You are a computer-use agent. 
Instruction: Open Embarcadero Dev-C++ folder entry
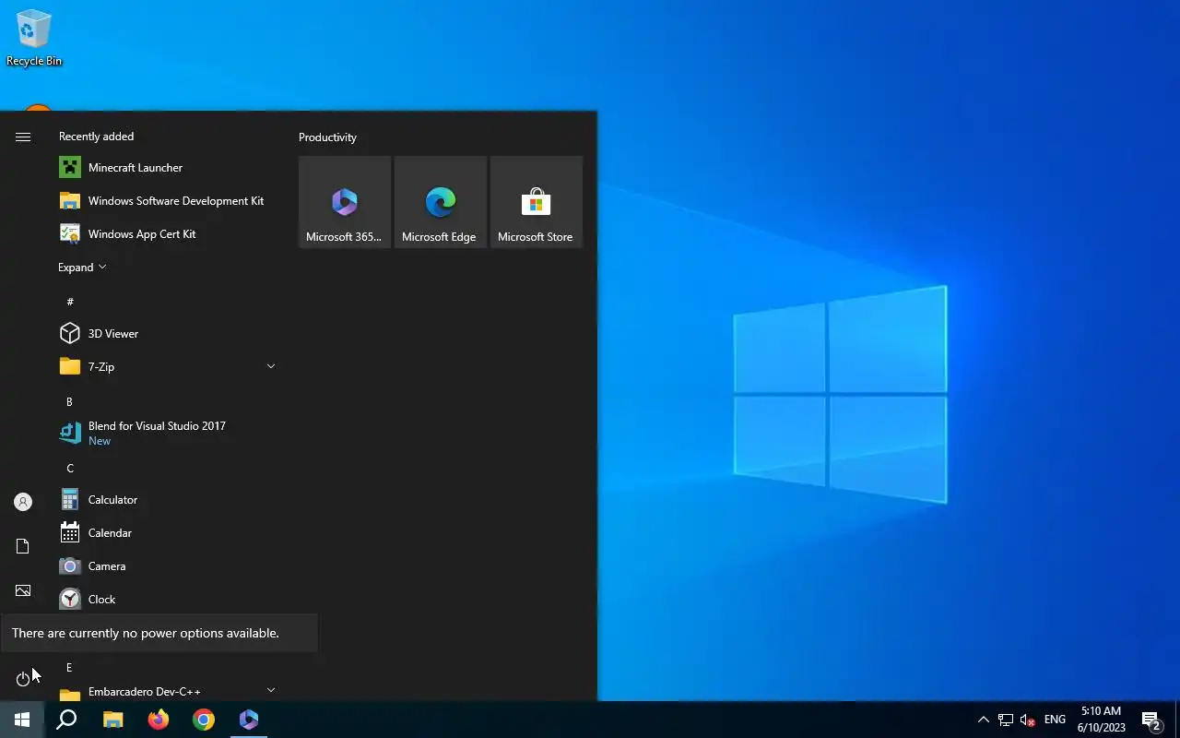tap(168, 691)
